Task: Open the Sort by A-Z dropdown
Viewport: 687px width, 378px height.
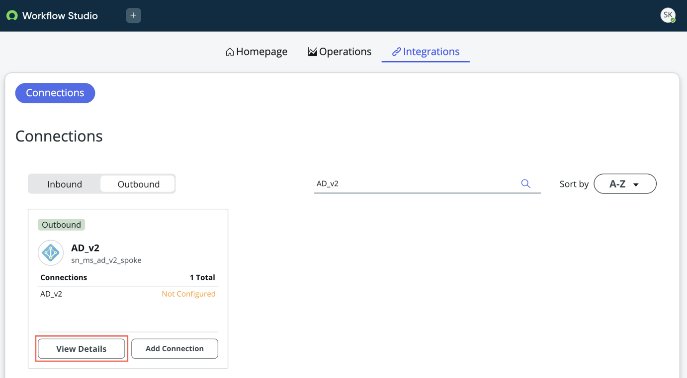Action: (625, 184)
